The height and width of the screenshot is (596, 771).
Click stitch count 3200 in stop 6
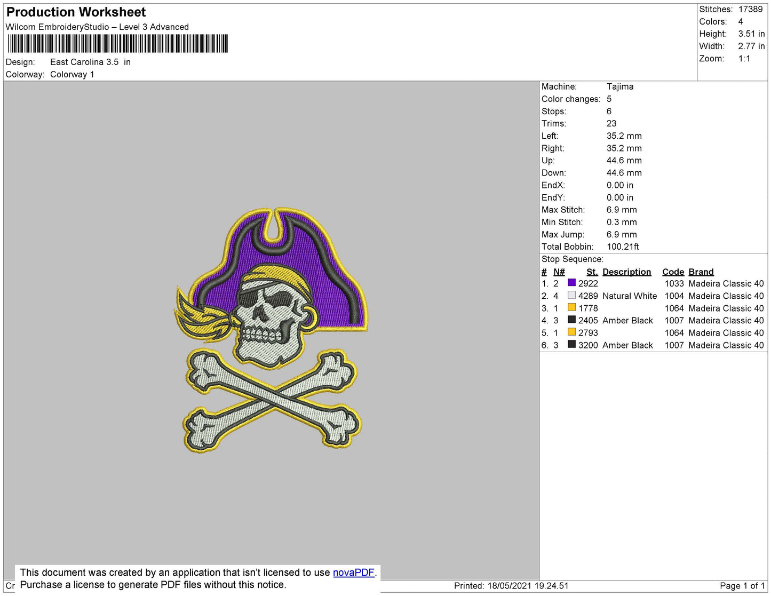[x=588, y=345]
